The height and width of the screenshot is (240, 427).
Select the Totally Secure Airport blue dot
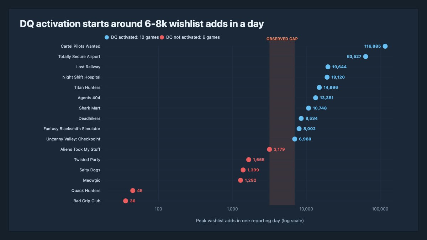click(365, 57)
